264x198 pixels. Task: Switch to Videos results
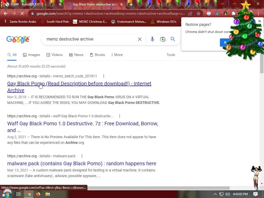[55, 55]
